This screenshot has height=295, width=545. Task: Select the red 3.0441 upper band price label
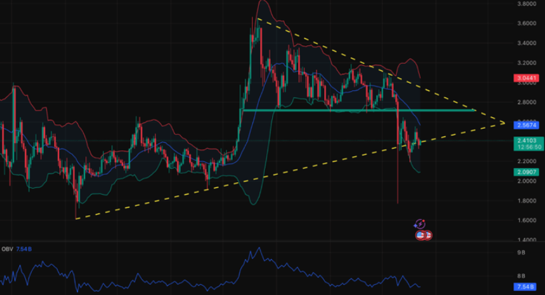pos(526,78)
